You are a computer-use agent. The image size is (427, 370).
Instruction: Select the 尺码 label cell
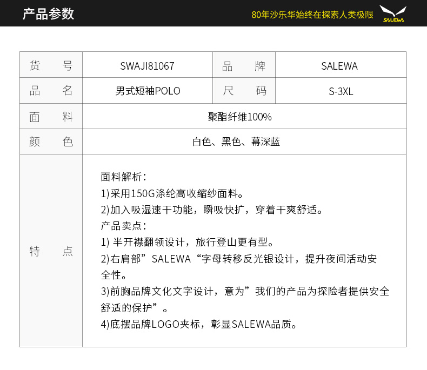[x=244, y=91]
